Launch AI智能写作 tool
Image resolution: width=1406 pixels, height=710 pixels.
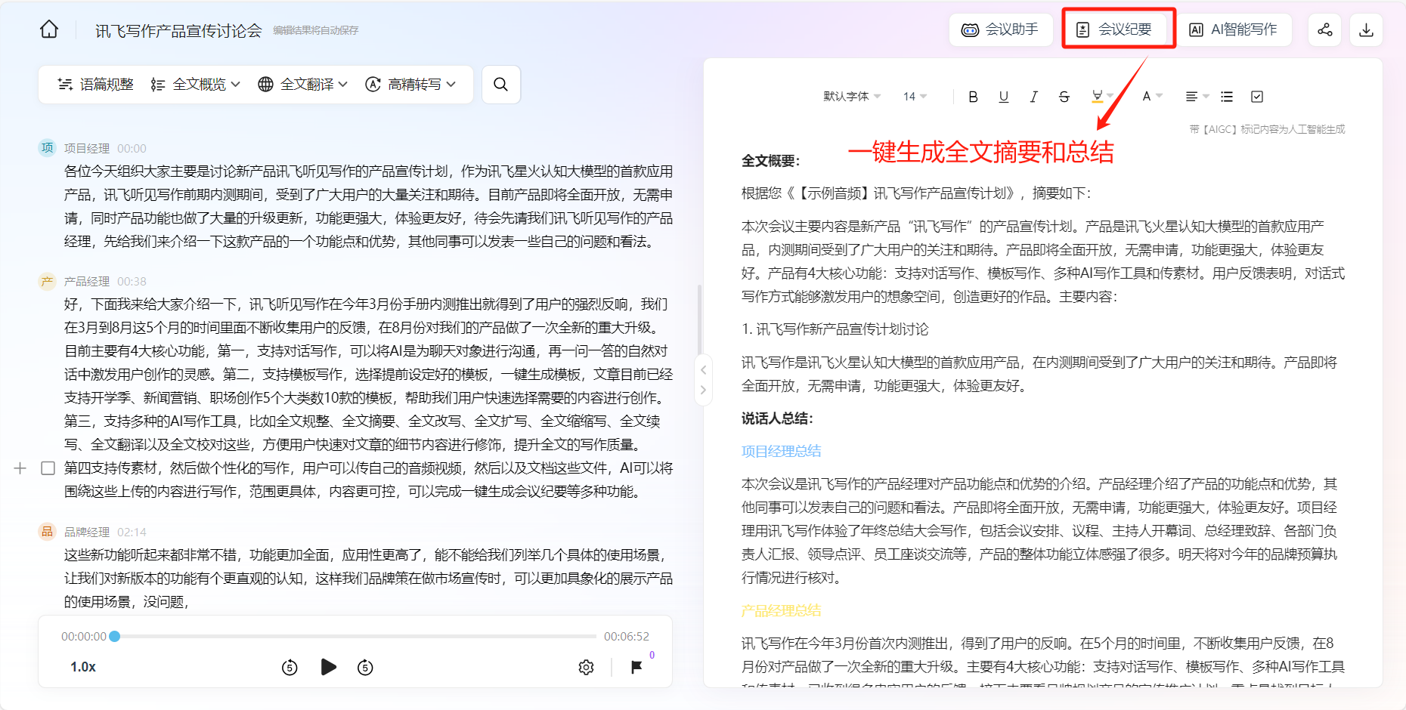tap(1233, 29)
